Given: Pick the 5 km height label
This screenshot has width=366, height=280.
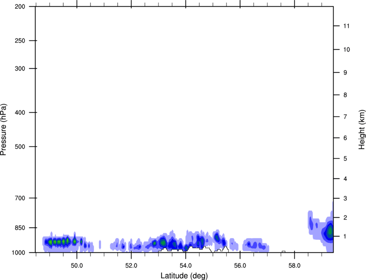Looking at the screenshot, I should [345, 159].
